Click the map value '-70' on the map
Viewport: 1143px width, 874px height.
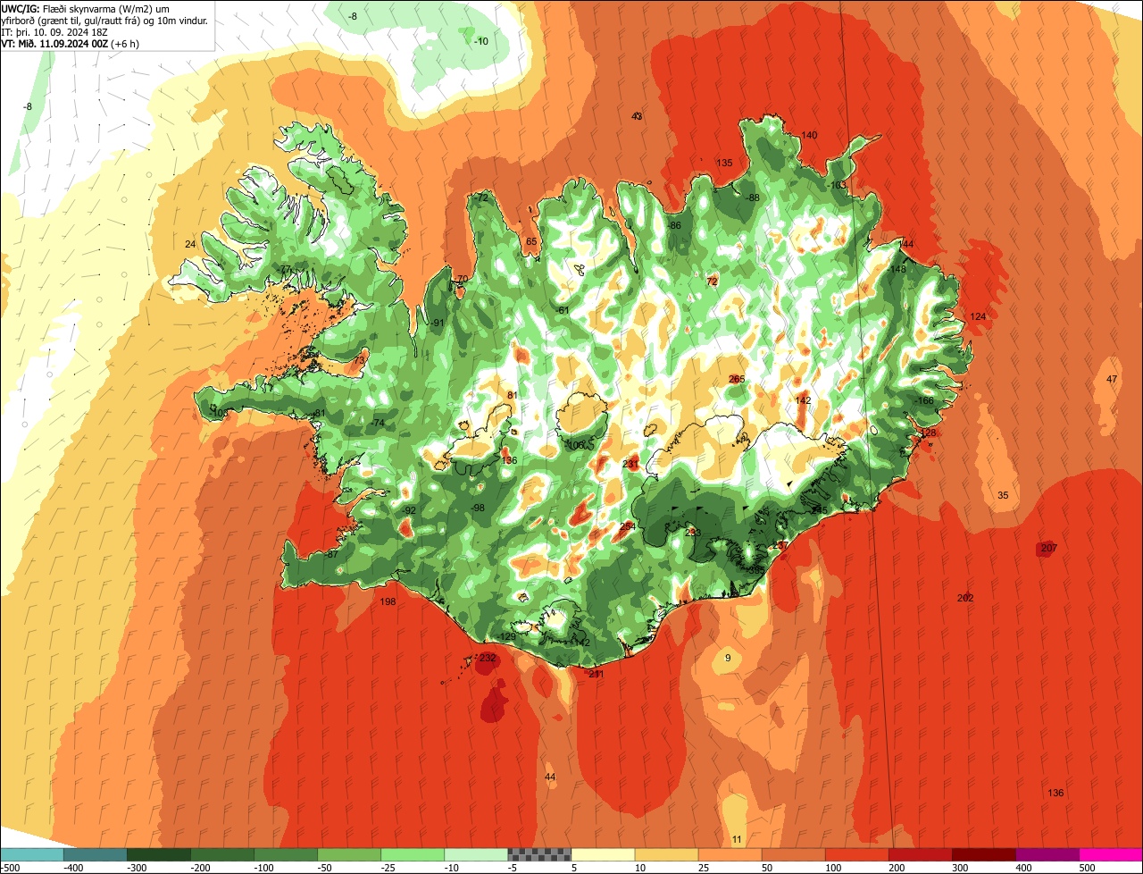[x=461, y=280]
